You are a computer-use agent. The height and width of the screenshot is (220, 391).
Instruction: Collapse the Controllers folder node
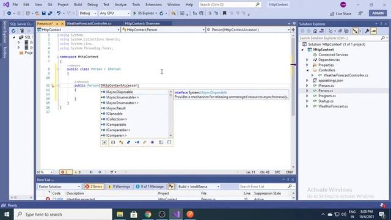[x=307, y=70]
